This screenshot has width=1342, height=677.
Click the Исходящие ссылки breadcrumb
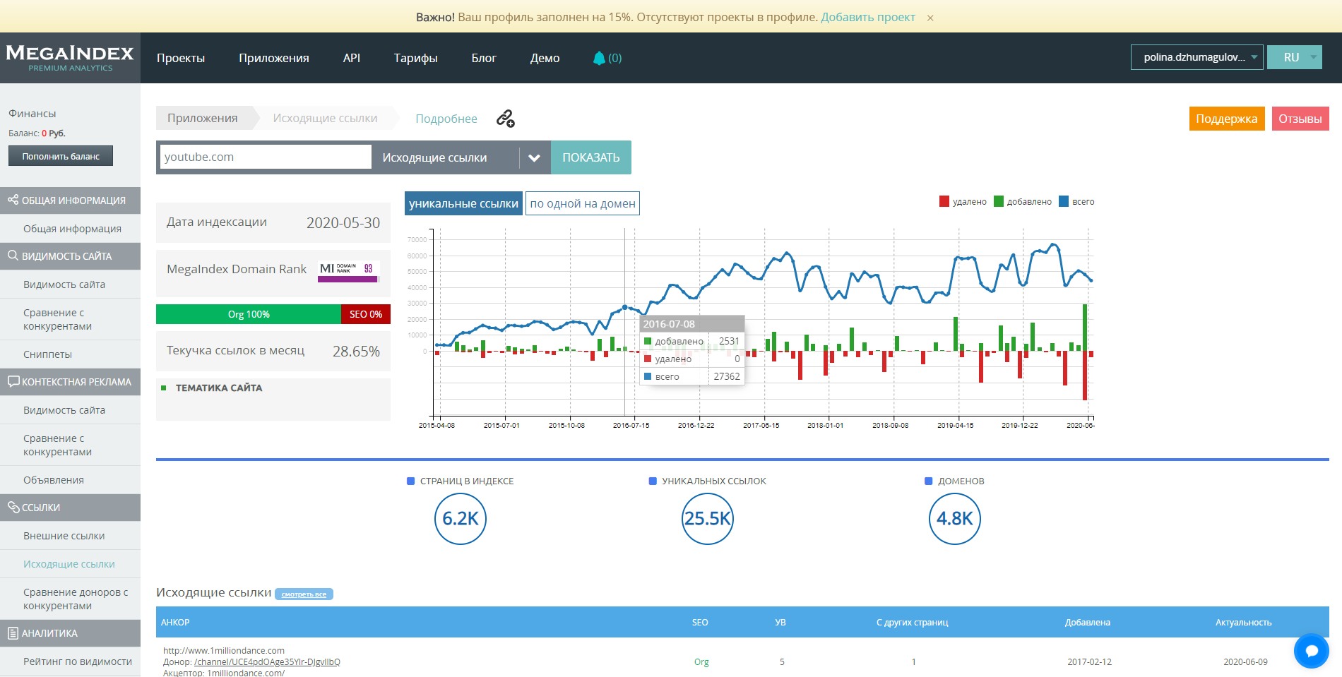click(326, 118)
